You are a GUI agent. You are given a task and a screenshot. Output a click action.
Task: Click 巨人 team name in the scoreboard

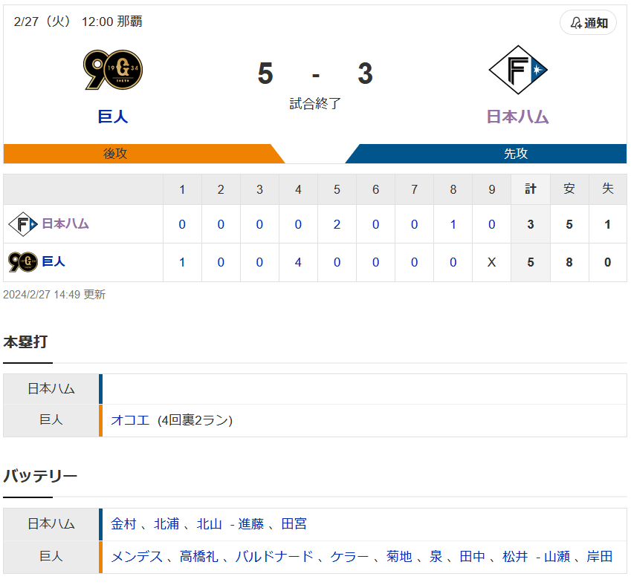(54, 262)
